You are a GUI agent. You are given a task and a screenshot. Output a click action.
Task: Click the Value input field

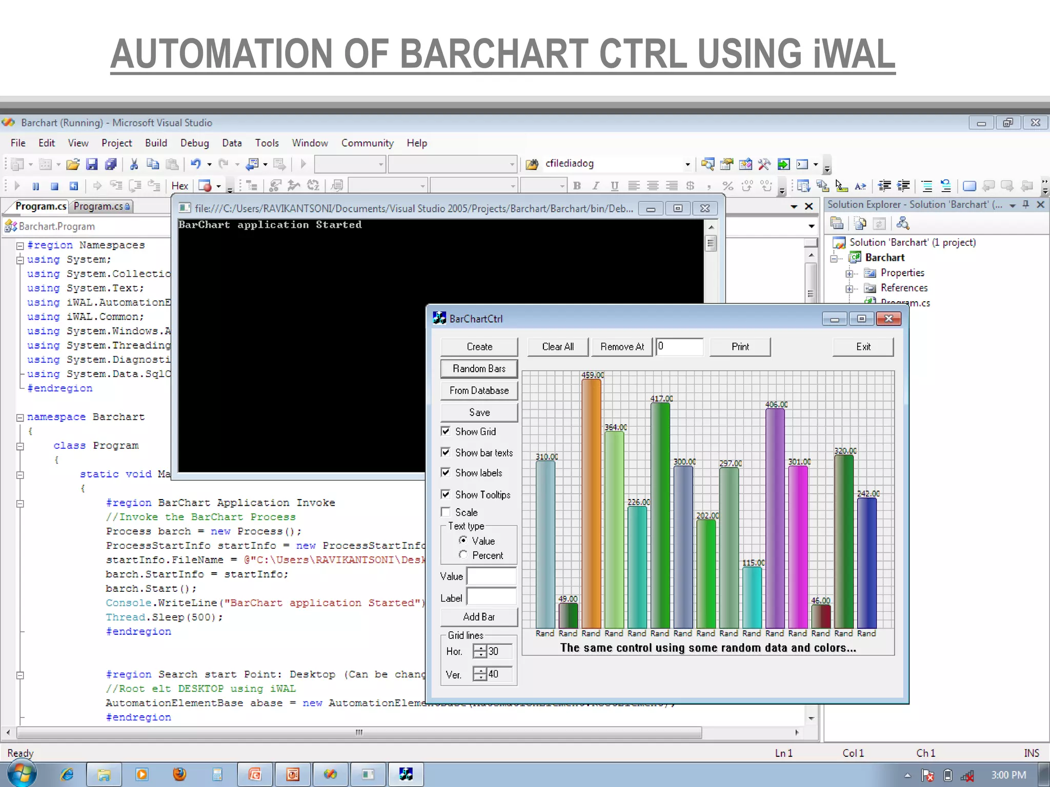point(491,576)
